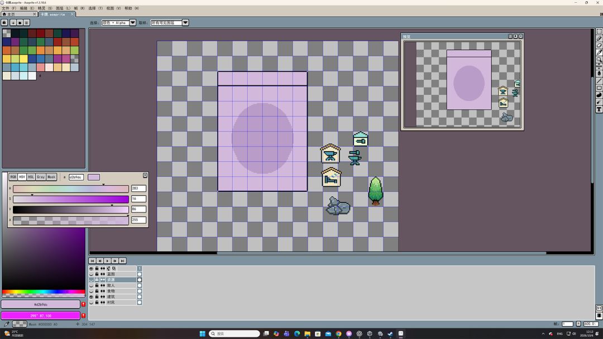
Task: Select the Eraser tool
Action: tap(599, 45)
